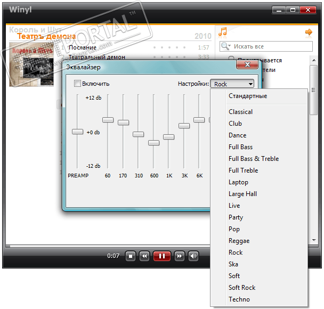
Task: Choose the Soft Rock preset
Action: [259, 288]
